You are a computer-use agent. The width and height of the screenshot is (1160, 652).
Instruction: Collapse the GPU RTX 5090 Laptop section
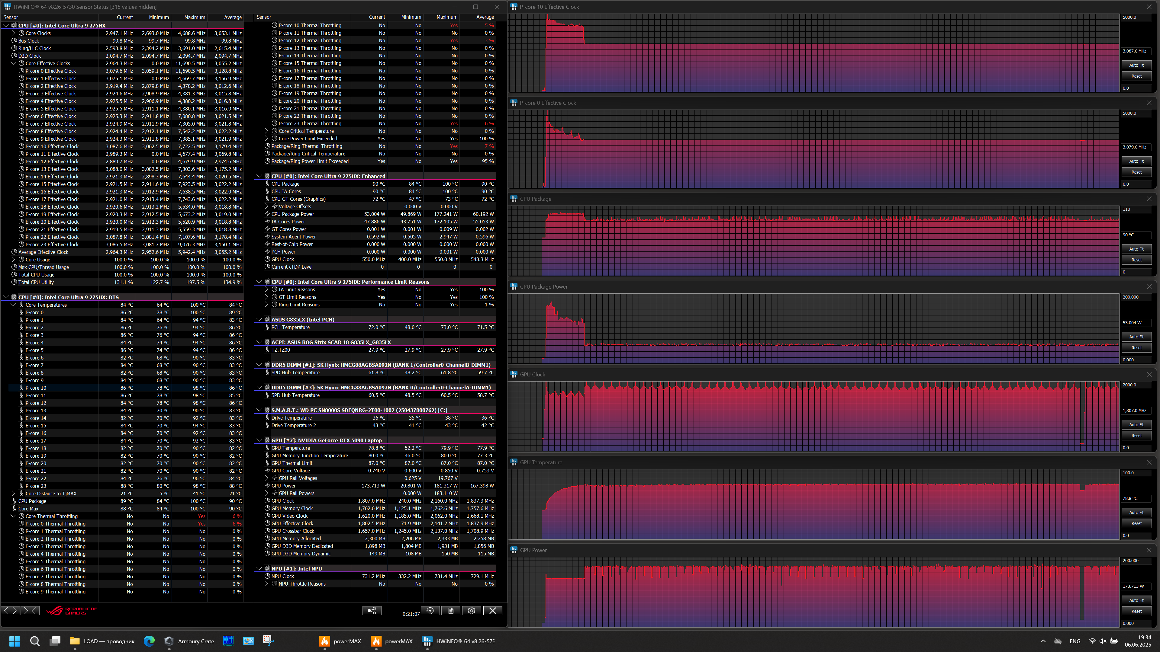coord(259,440)
